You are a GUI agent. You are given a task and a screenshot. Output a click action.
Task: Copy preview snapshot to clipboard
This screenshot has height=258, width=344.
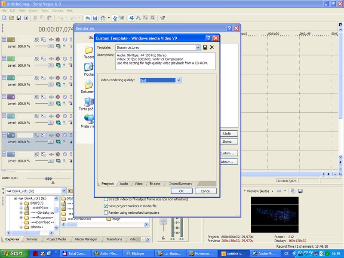pos(293,191)
